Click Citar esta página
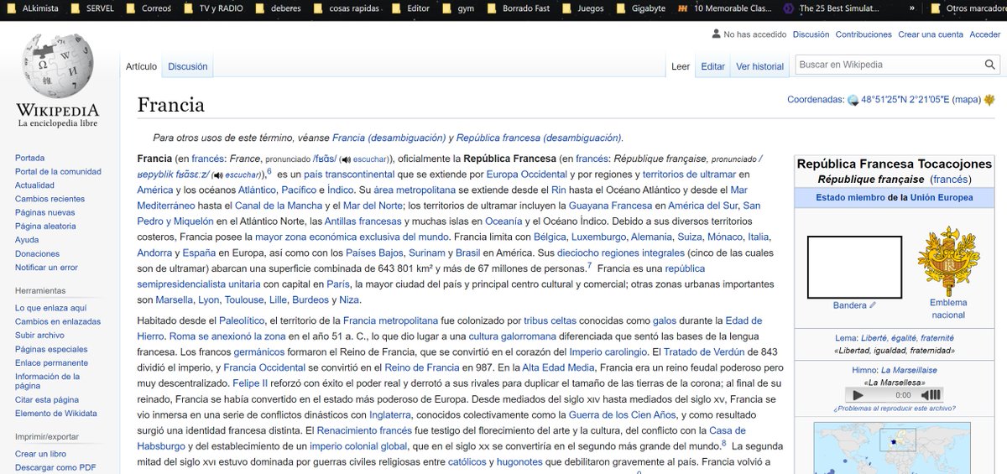Image resolution: width=1007 pixels, height=474 pixels. click(47, 400)
